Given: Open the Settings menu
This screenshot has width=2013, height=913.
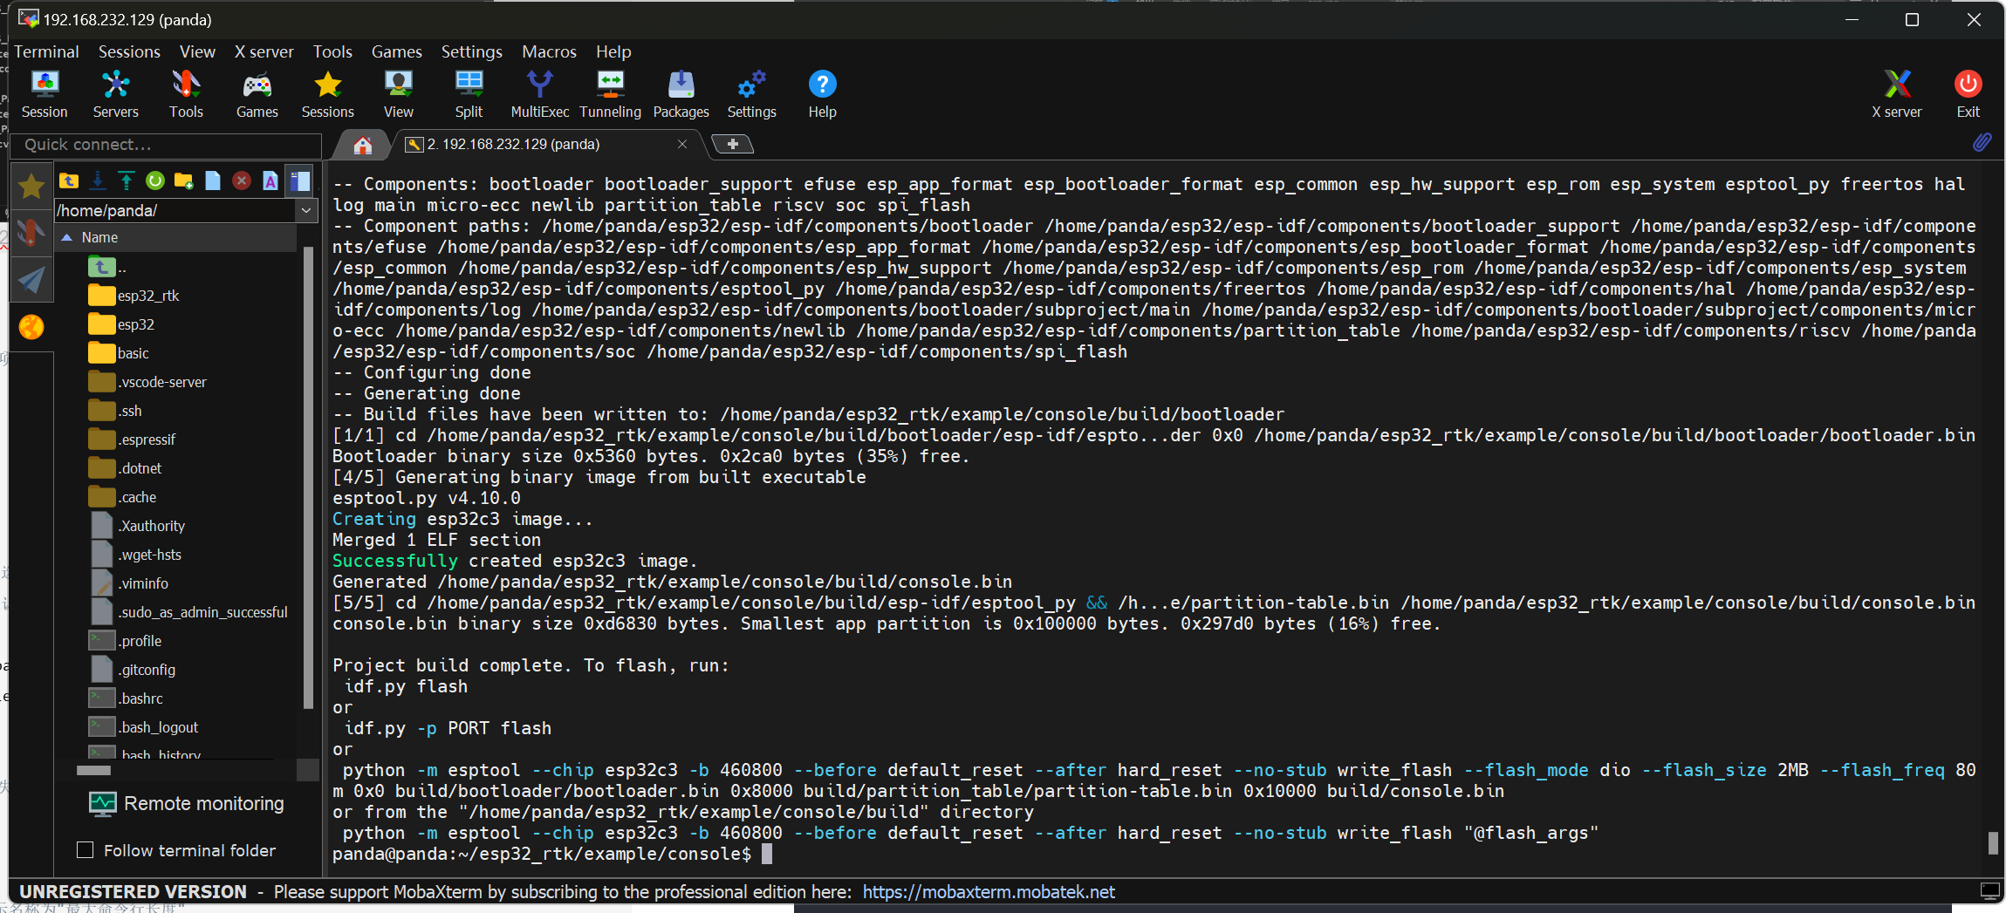Looking at the screenshot, I should coord(471,51).
